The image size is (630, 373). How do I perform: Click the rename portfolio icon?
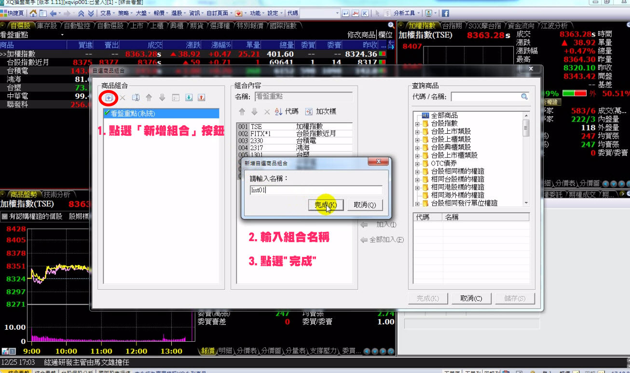136,98
